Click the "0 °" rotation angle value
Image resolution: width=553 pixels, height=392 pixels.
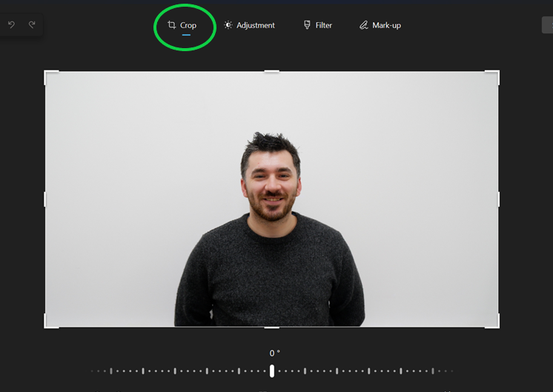click(x=274, y=353)
